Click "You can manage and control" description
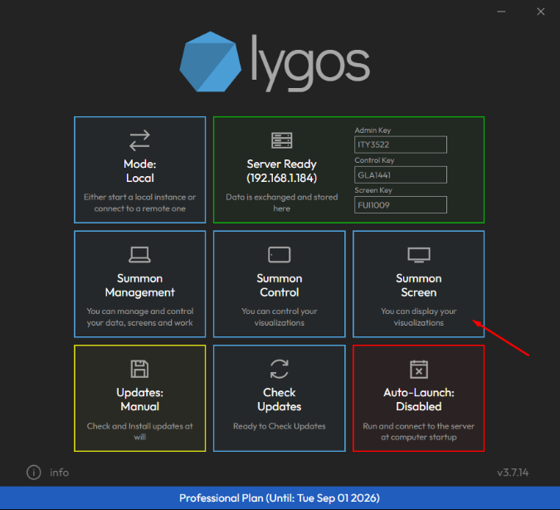The width and height of the screenshot is (560, 510). [x=139, y=316]
